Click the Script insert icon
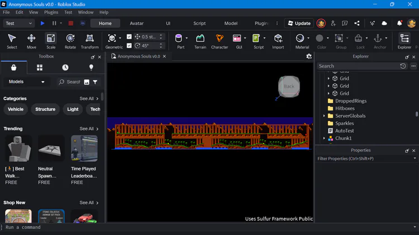419x235 pixels. pyautogui.click(x=256, y=38)
